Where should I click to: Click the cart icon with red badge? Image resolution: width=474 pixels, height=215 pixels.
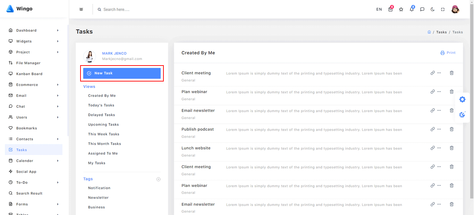(x=391, y=9)
